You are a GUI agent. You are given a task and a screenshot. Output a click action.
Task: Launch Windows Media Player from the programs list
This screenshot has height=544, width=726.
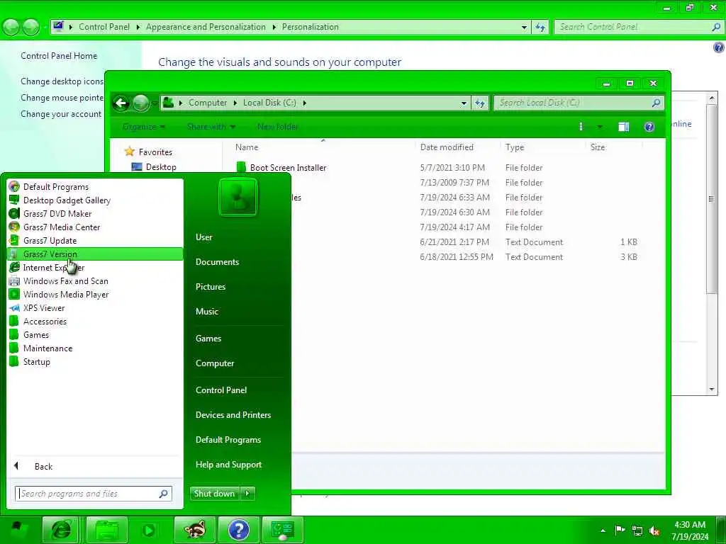66,294
